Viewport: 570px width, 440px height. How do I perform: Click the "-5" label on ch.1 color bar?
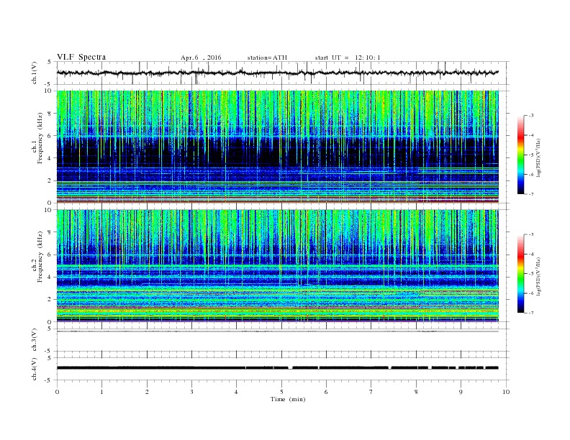[531, 155]
